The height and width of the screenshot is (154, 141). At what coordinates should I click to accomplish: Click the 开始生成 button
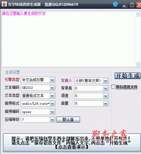(127, 76)
